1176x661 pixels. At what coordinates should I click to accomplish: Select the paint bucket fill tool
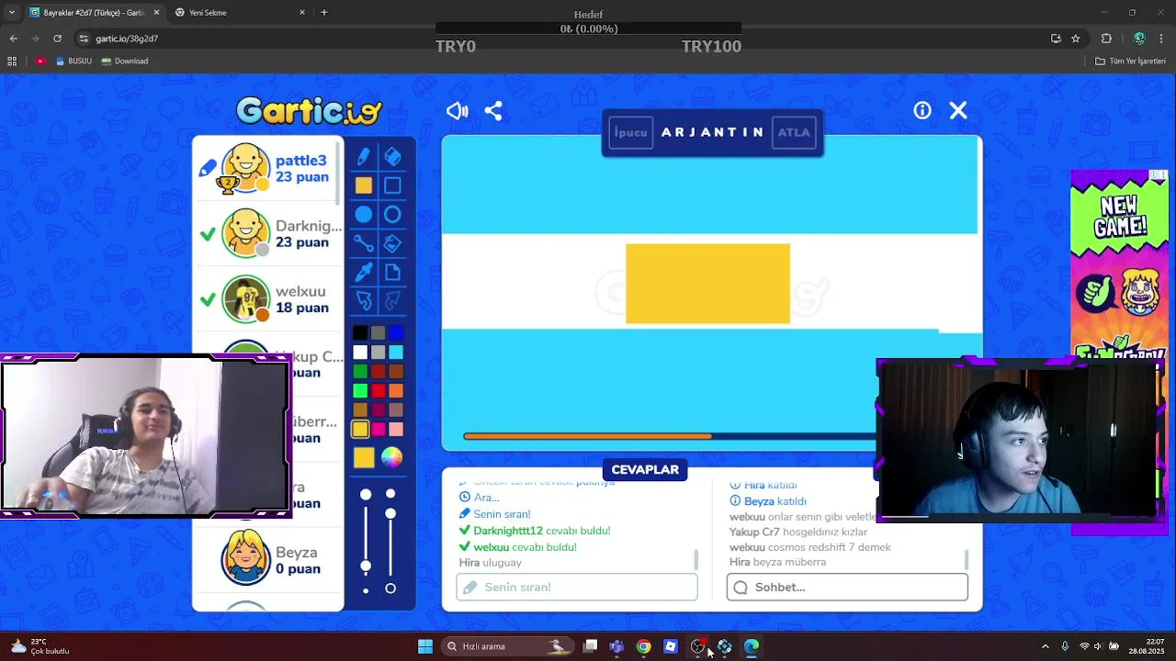(392, 243)
